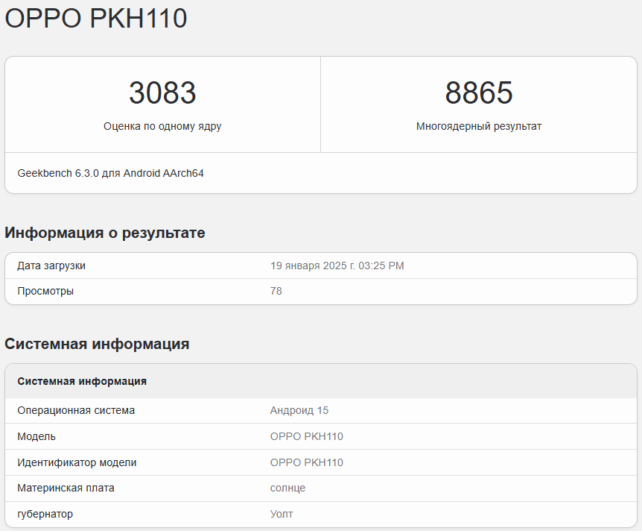Select the 'Уолт' governor value
The image size is (642, 531).
click(282, 514)
